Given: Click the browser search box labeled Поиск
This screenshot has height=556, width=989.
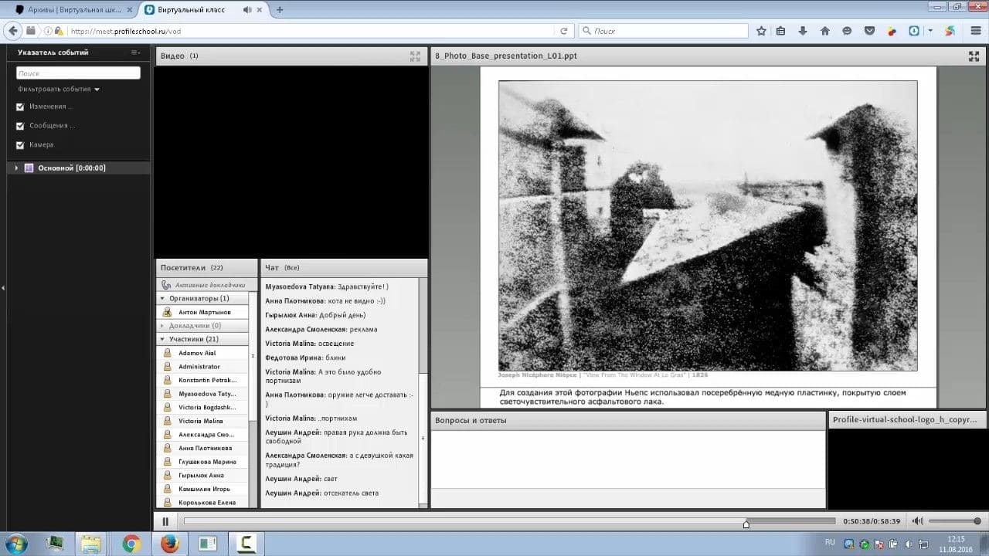Looking at the screenshot, I should click(x=664, y=31).
